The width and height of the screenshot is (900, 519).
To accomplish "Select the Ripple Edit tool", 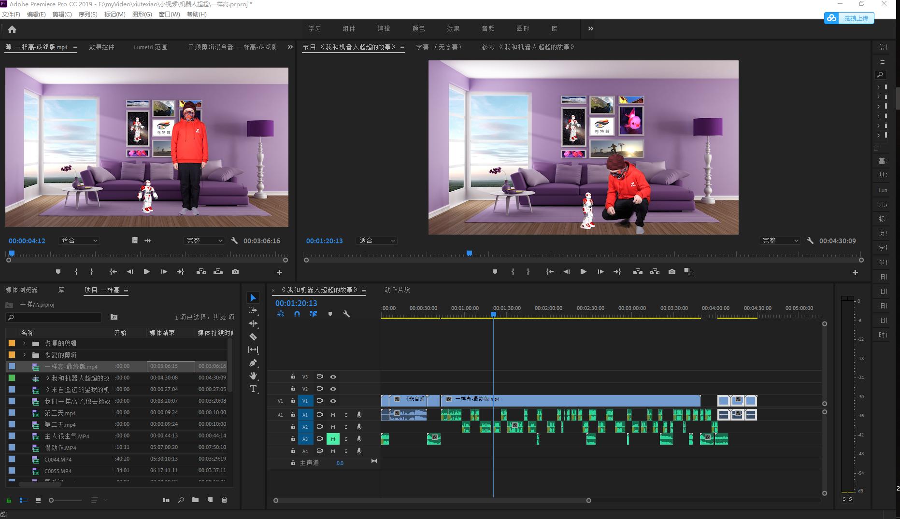I will 253,323.
